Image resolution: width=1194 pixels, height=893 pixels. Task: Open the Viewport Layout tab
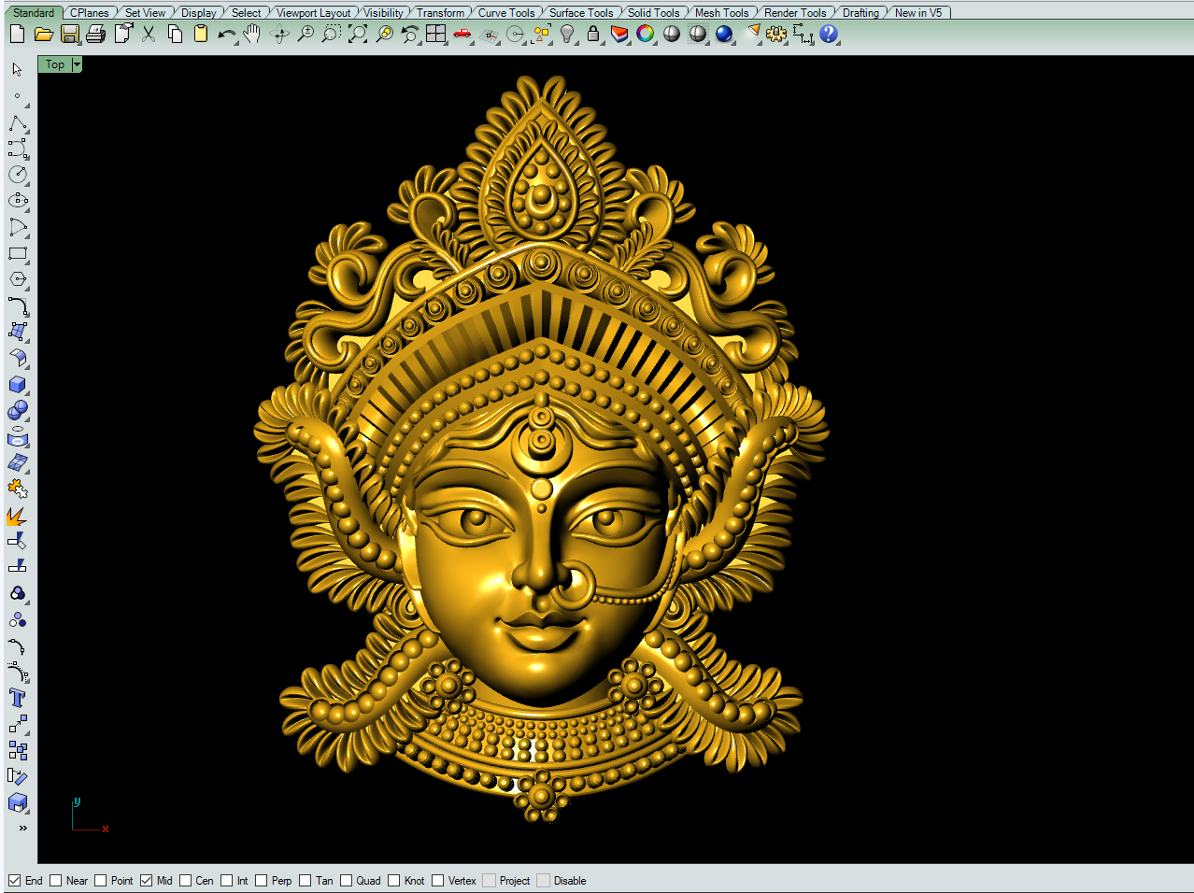click(313, 13)
